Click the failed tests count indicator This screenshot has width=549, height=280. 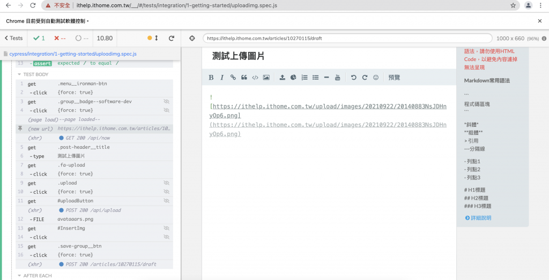60,39
